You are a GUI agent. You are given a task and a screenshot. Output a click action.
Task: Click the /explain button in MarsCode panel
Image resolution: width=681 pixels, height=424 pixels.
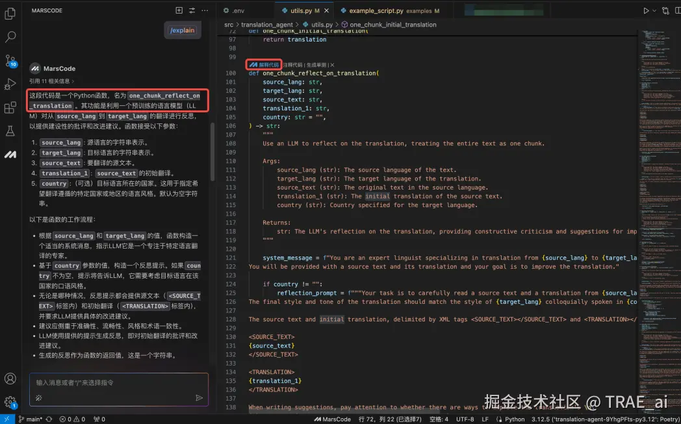tap(182, 30)
